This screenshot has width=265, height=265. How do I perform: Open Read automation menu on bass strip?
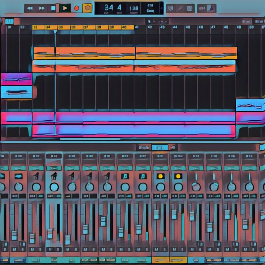point(125,168)
